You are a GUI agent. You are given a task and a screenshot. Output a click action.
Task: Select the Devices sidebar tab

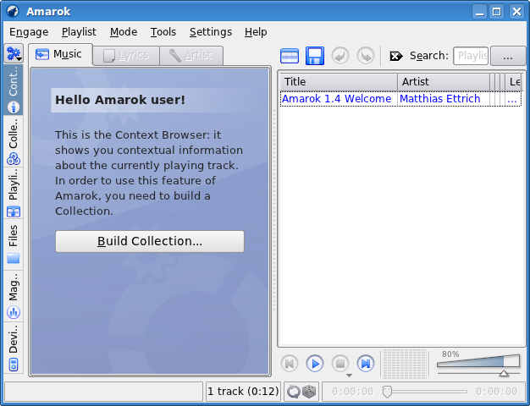click(14, 348)
